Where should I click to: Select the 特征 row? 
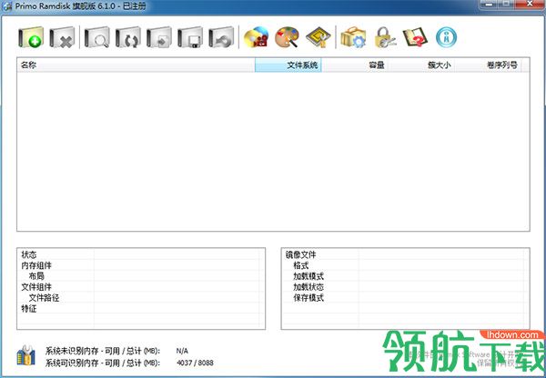tap(141, 308)
